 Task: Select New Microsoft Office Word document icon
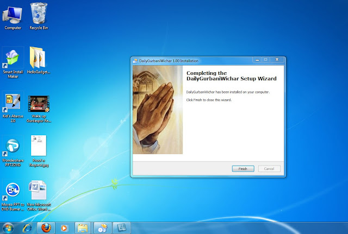pyautogui.click(x=39, y=196)
